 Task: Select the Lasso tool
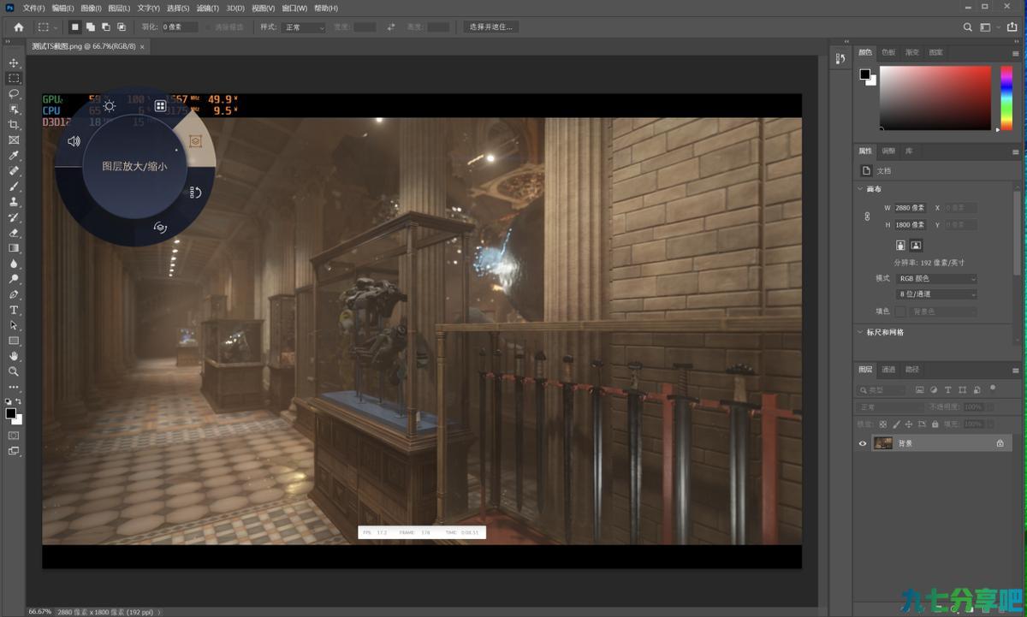(x=14, y=93)
